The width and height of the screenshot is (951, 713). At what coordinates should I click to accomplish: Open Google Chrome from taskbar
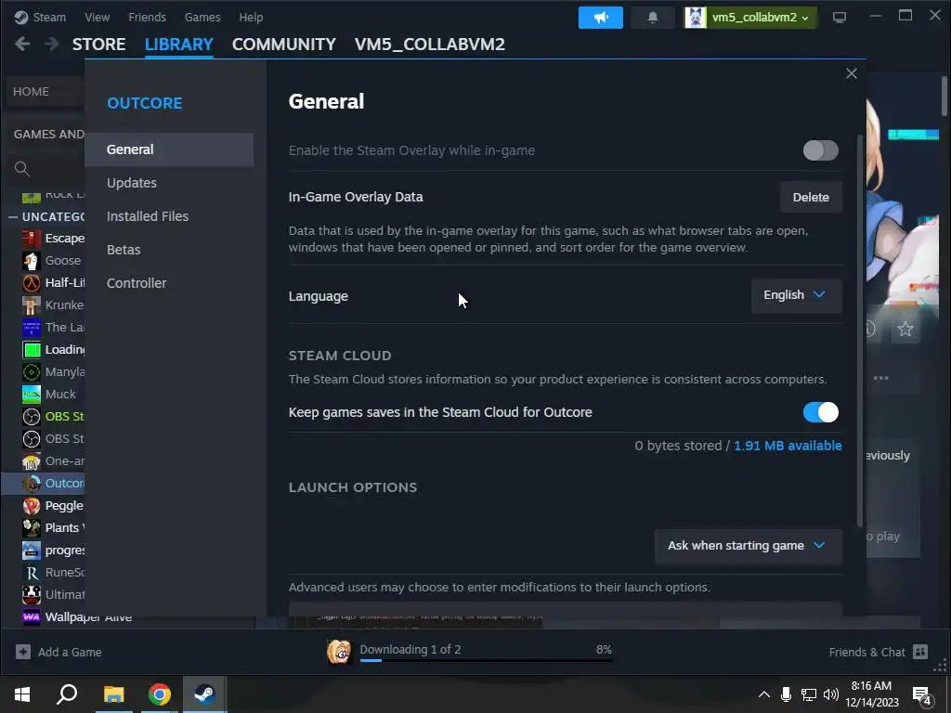pos(159,694)
